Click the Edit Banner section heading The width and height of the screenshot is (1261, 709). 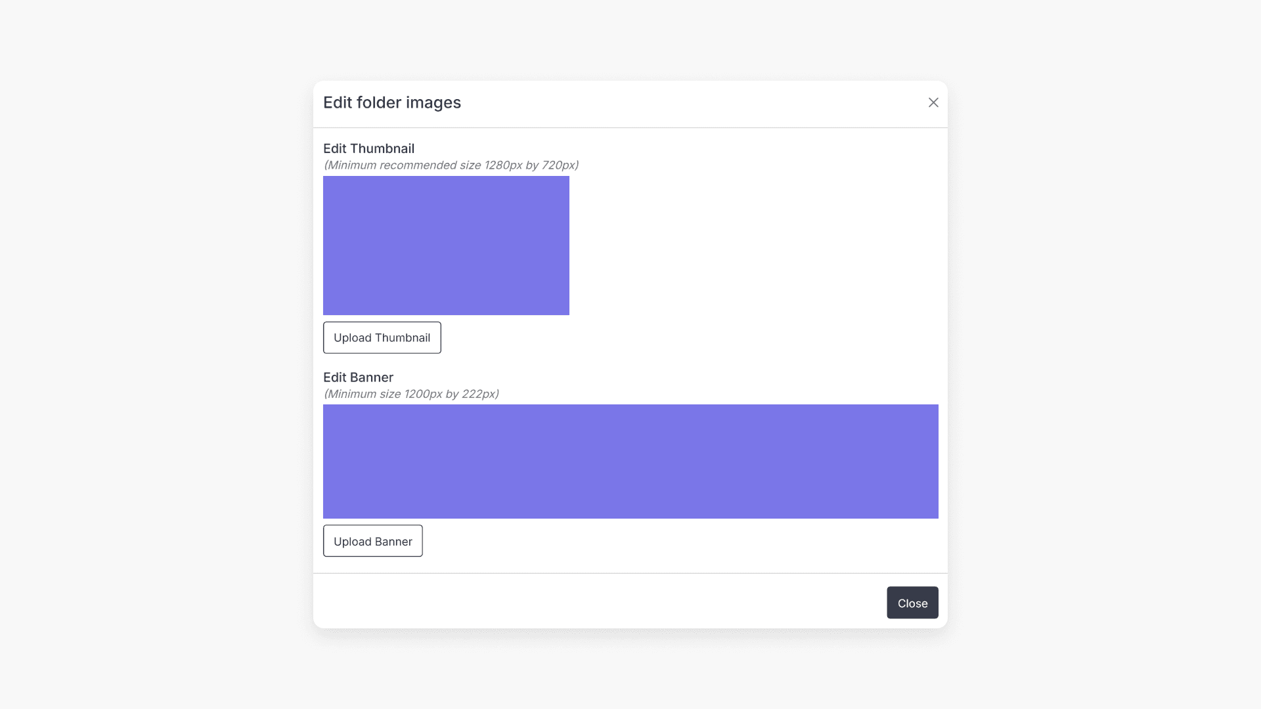coord(358,377)
